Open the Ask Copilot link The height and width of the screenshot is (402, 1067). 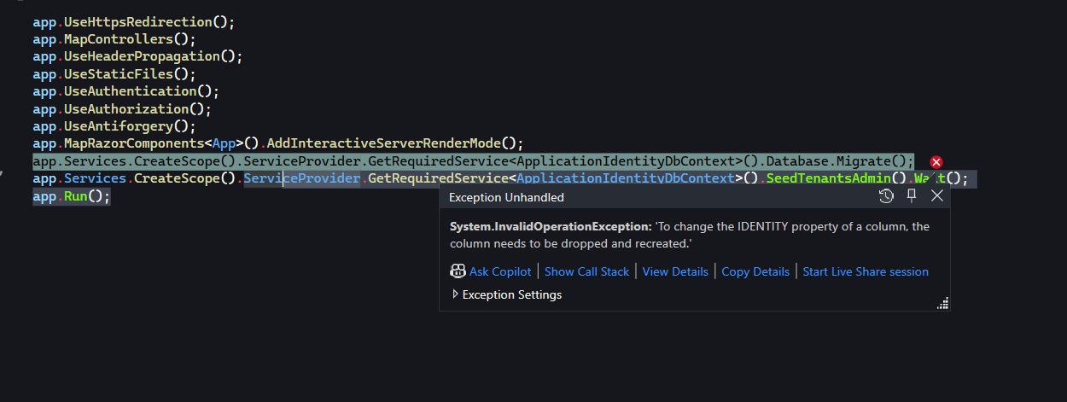coord(500,271)
